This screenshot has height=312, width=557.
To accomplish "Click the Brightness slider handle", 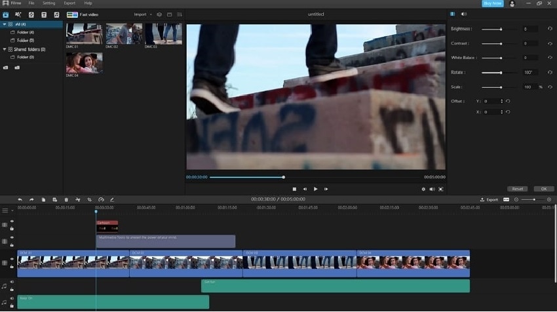I will pos(501,29).
